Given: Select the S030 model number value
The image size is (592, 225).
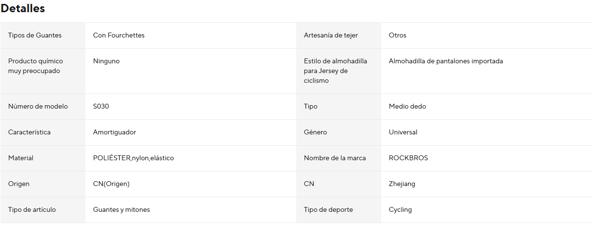Looking at the screenshot, I should pos(101,107).
